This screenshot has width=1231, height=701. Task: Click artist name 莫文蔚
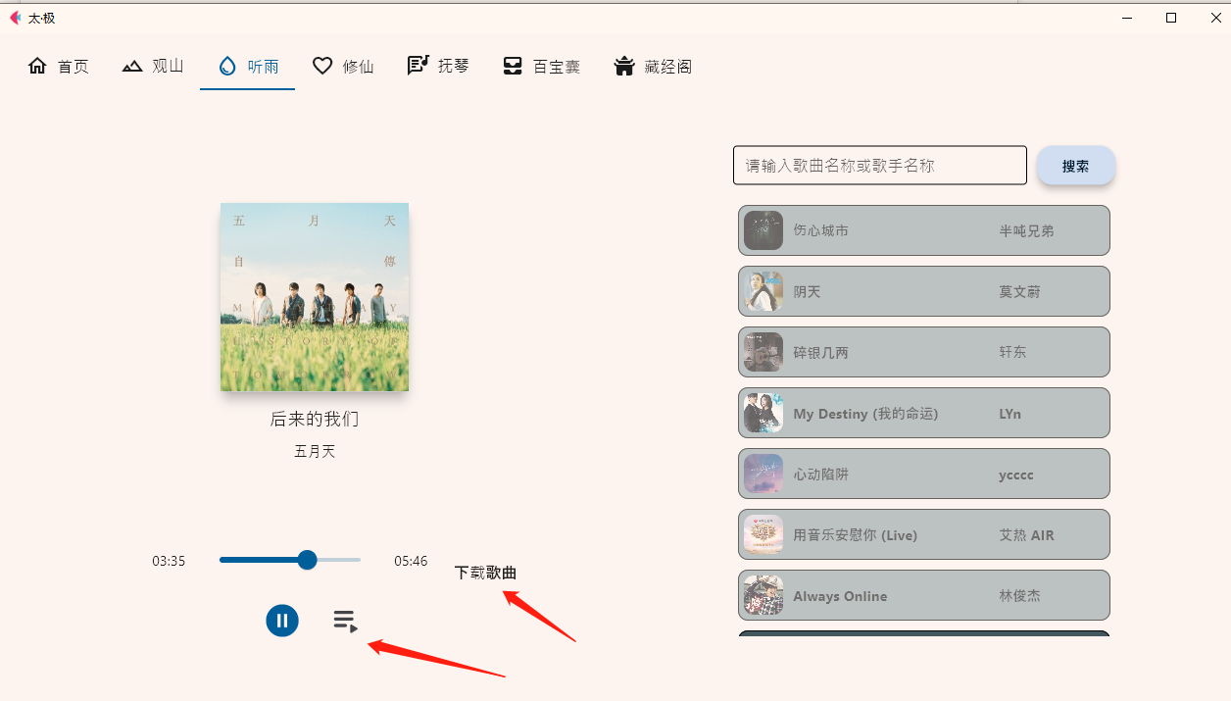pos(1019,292)
